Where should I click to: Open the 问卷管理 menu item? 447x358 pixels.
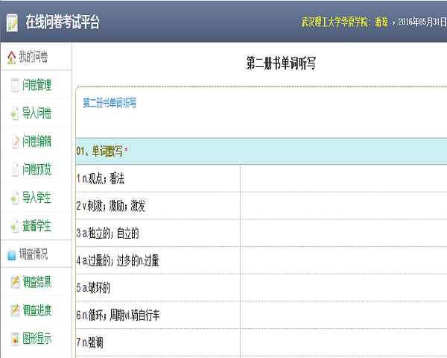point(37,86)
